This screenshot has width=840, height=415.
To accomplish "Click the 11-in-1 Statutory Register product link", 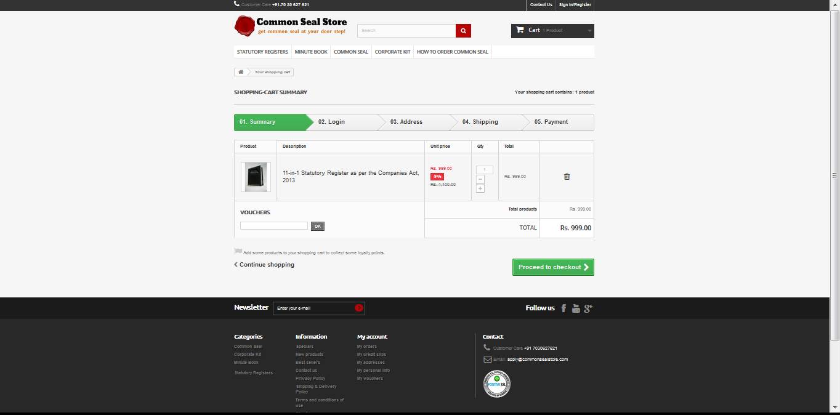I will (x=350, y=177).
